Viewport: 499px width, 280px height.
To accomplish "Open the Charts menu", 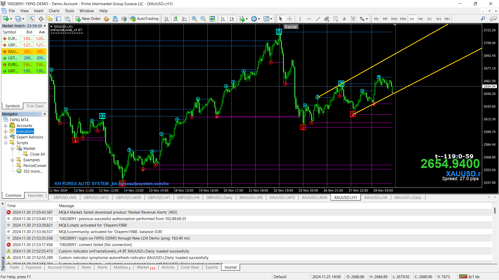I will [54, 11].
